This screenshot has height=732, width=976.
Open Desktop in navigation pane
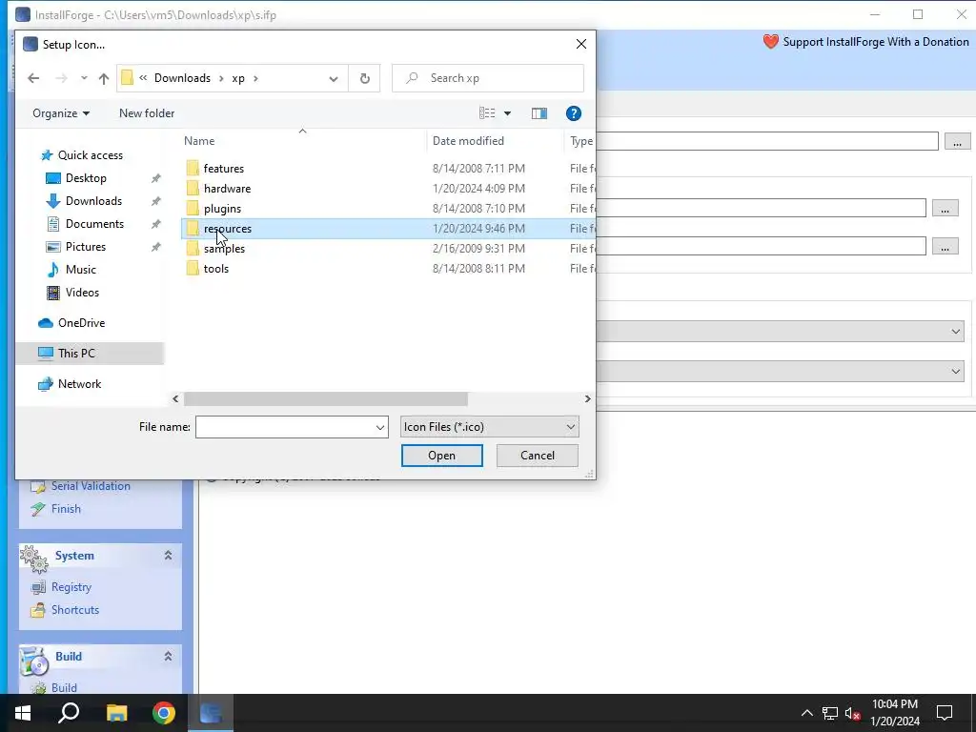click(x=86, y=178)
